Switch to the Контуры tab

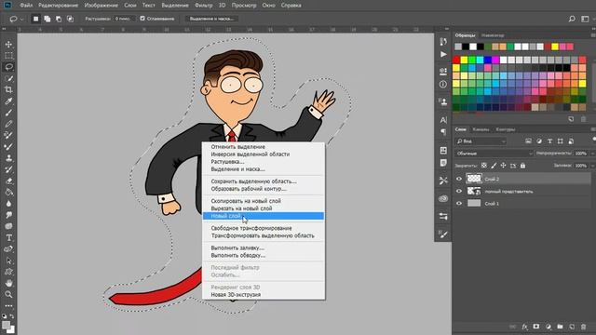point(505,129)
